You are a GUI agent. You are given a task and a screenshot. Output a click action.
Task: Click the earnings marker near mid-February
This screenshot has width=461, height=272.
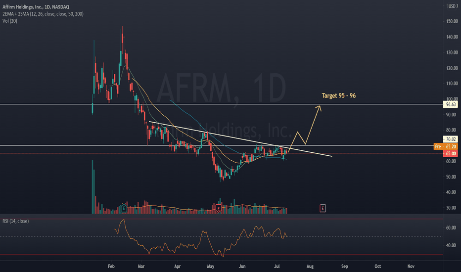click(124, 209)
